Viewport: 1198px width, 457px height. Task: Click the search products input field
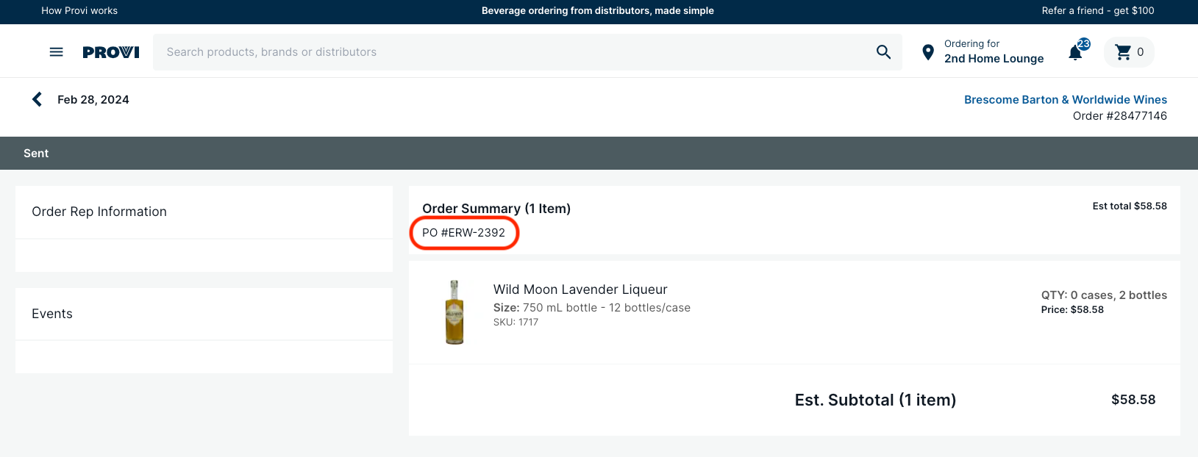pyautogui.click(x=515, y=51)
